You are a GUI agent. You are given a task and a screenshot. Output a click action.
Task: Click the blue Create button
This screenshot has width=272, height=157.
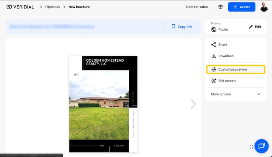pyautogui.click(x=242, y=7)
